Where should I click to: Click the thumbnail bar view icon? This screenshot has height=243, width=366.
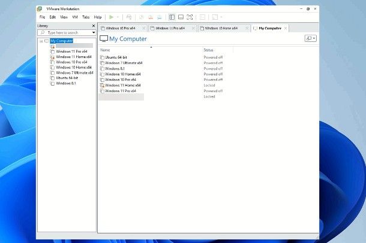[x=181, y=17]
